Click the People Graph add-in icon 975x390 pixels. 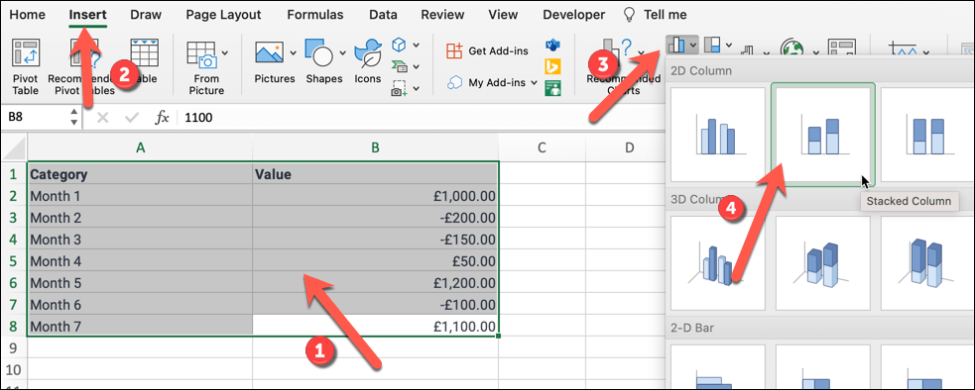tap(552, 88)
